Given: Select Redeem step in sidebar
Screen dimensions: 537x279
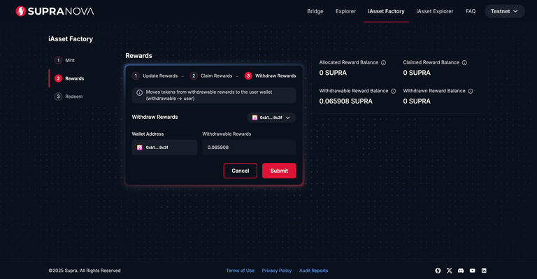Looking at the screenshot, I should 69,96.
